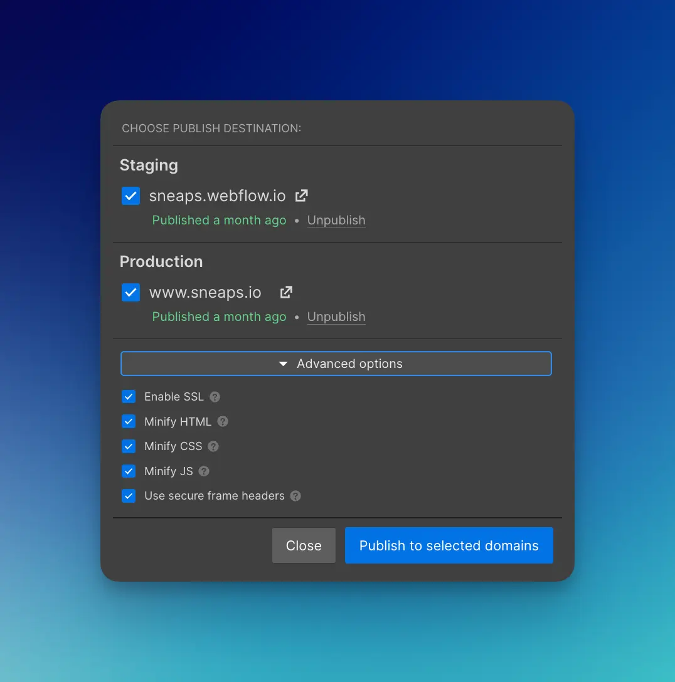Click the Production heading
The height and width of the screenshot is (682, 675).
click(161, 261)
